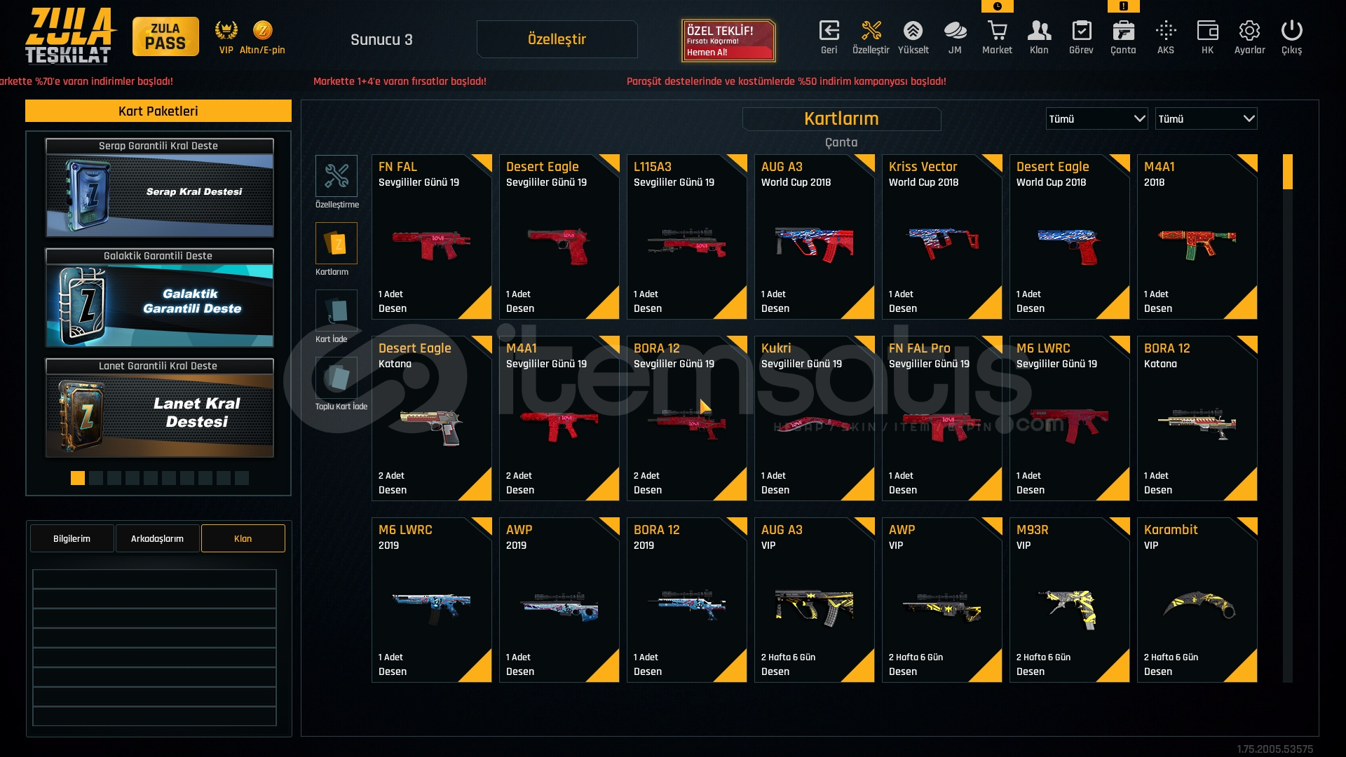The height and width of the screenshot is (757, 1346).
Task: Expand the first Tümü filter dropdown
Action: click(1096, 118)
